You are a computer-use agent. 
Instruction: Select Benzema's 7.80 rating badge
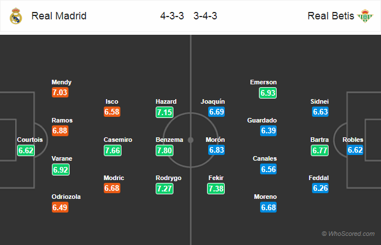point(164,150)
